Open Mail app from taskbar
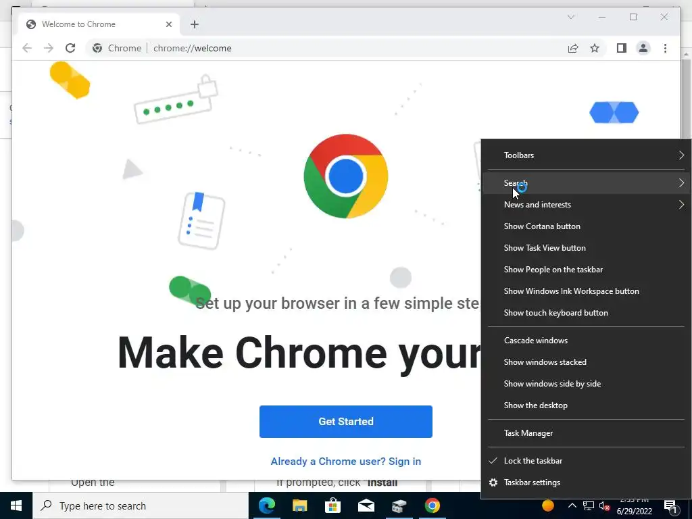The image size is (692, 519). [366, 505]
